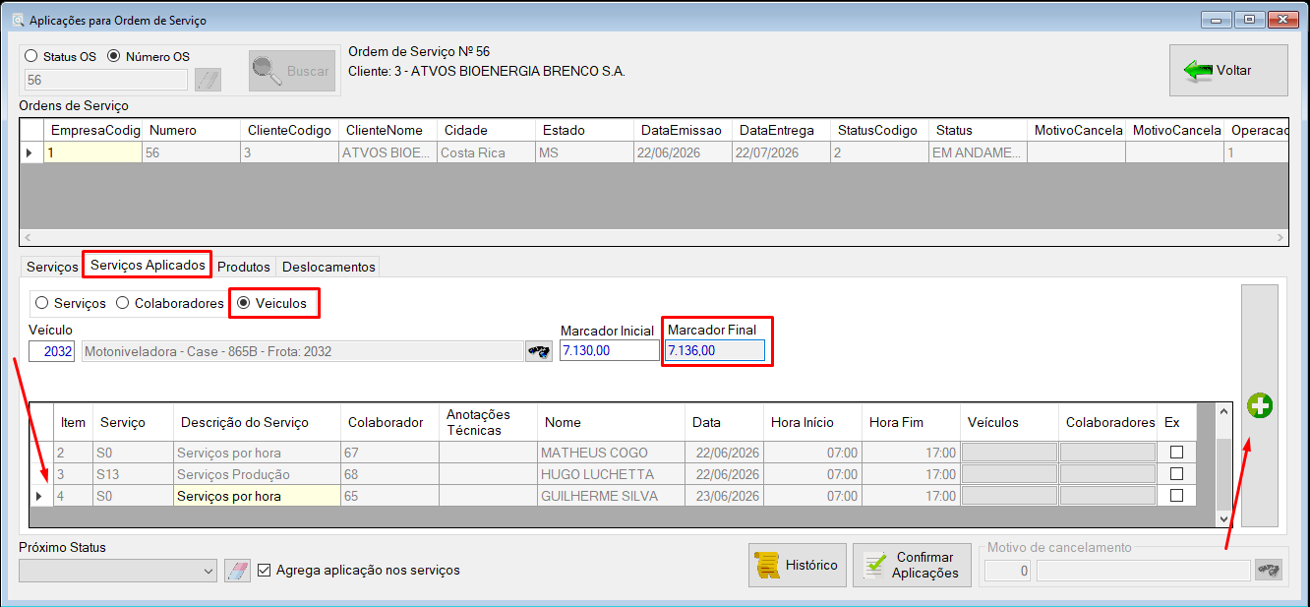Toggle Agrega aplicação nos serviços checkbox

click(264, 570)
